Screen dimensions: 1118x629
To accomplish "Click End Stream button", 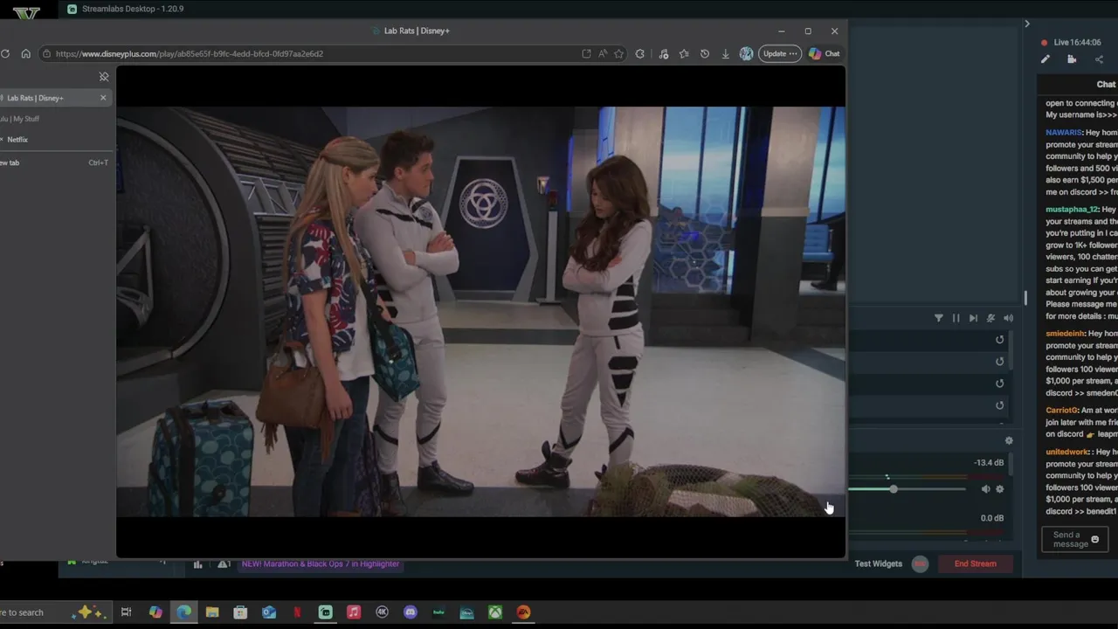I will (975, 563).
